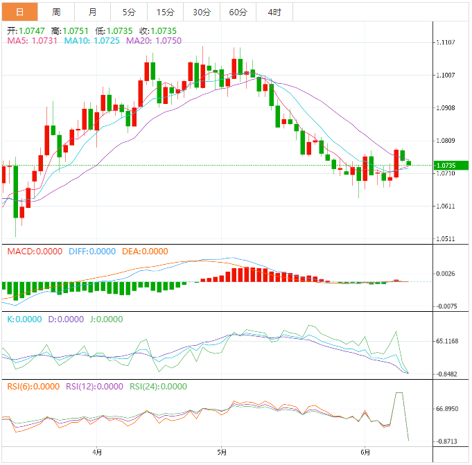Image resolution: width=472 pixels, height=465 pixels.
Task: Click the MA5 indicator label
Action: click(31, 42)
